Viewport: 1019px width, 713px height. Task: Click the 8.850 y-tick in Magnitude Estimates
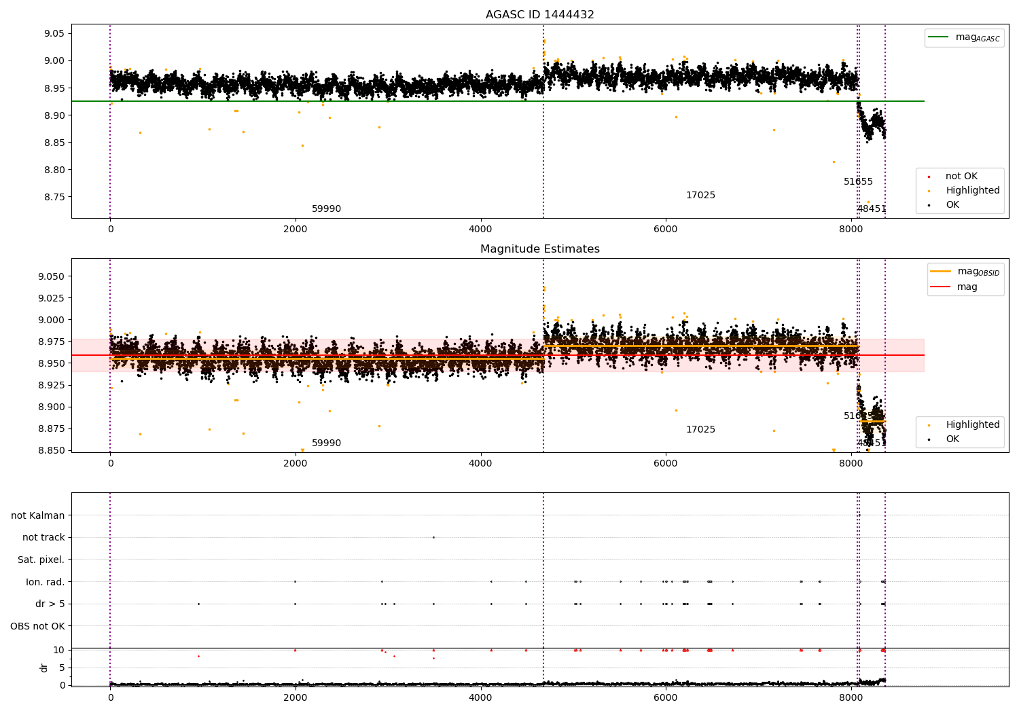coord(51,450)
